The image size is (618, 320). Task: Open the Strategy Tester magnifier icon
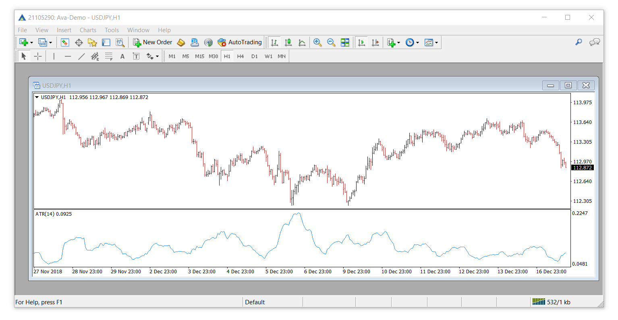click(x=120, y=42)
